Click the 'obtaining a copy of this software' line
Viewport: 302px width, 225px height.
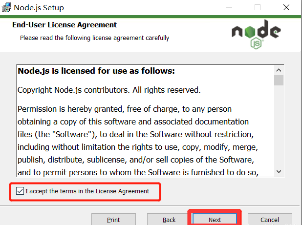(133, 122)
